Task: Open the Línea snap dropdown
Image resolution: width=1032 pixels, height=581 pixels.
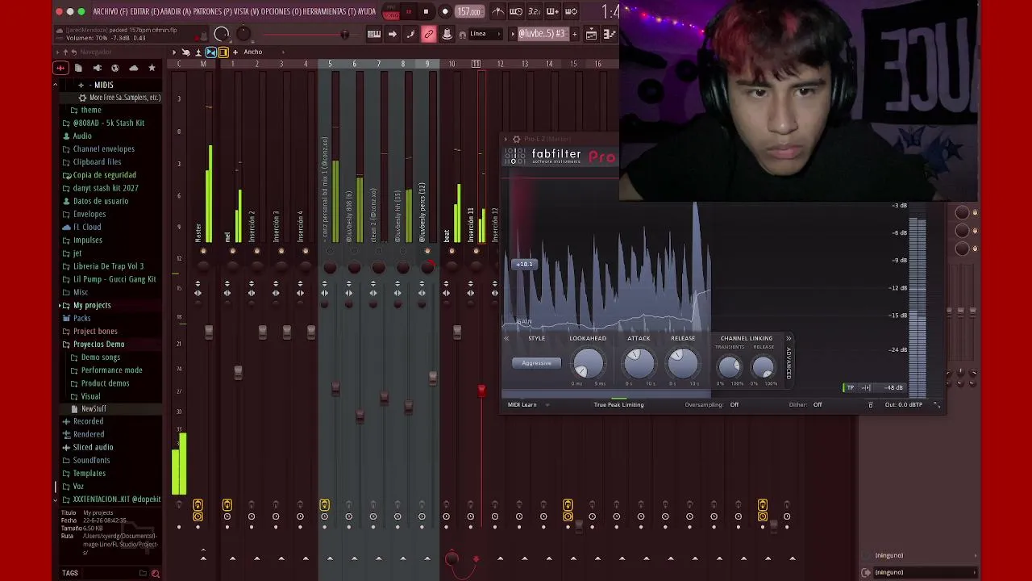Action: coord(485,34)
